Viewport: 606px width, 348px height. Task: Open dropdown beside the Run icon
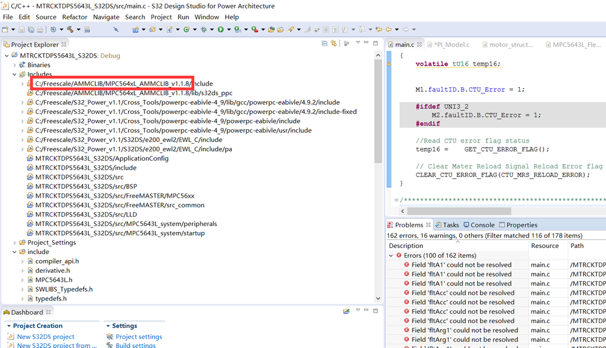[x=229, y=29]
